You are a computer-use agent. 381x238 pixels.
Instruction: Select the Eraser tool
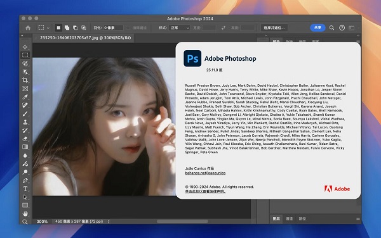pyautogui.click(x=25, y=139)
